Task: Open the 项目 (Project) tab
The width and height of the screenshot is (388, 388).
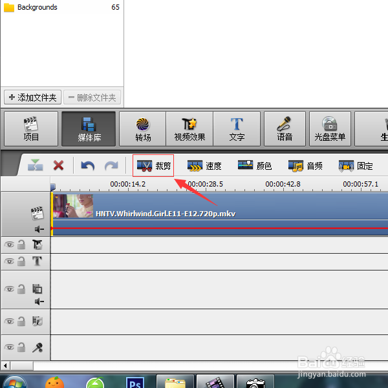Action: pyautogui.click(x=31, y=129)
